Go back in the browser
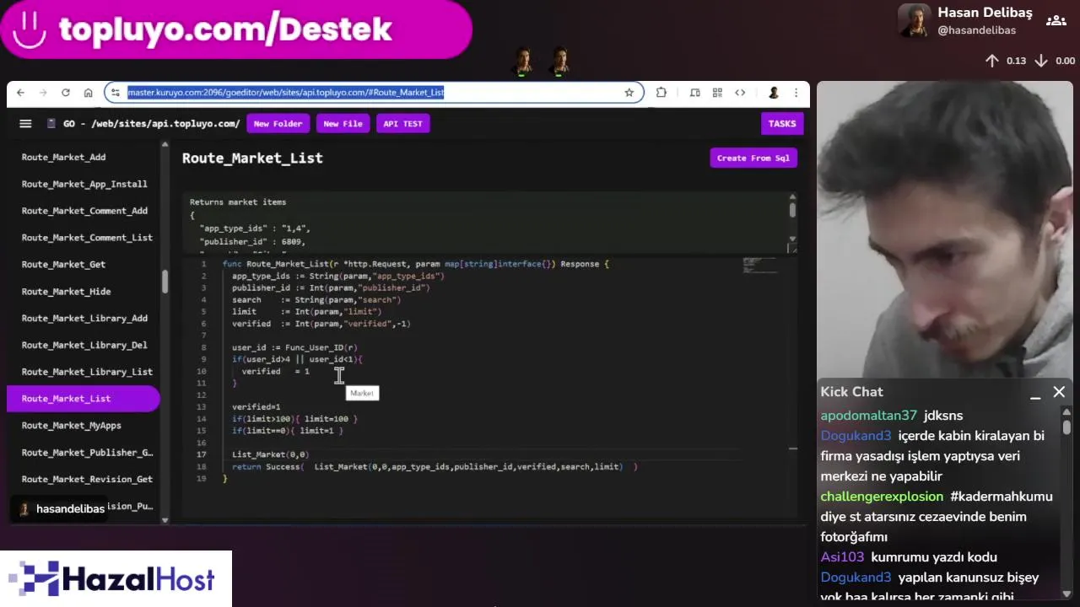The image size is (1080, 607). click(x=21, y=93)
